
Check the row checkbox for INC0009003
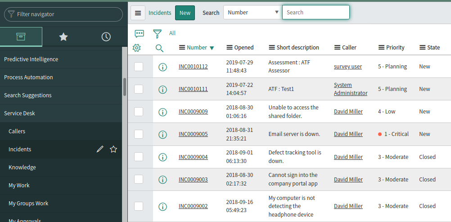click(x=139, y=179)
